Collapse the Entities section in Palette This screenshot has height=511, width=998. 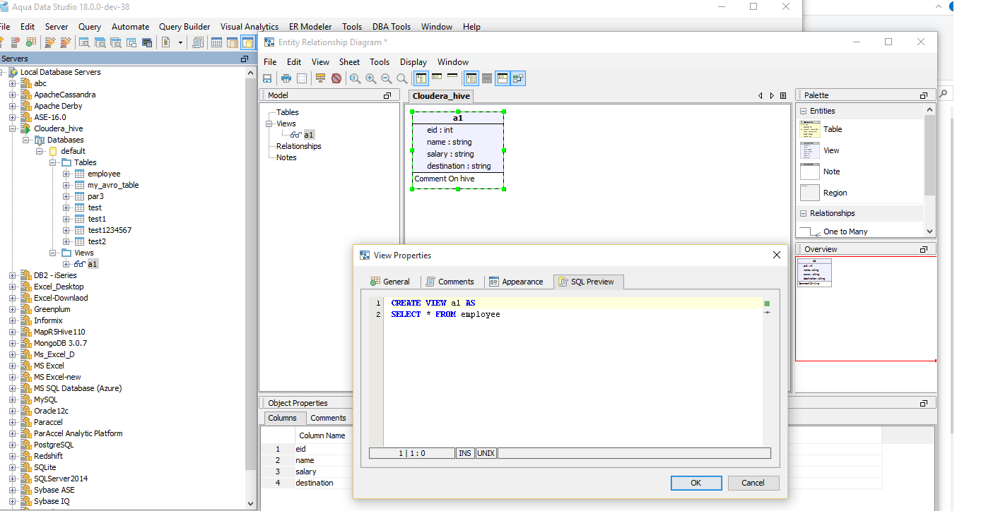click(803, 111)
